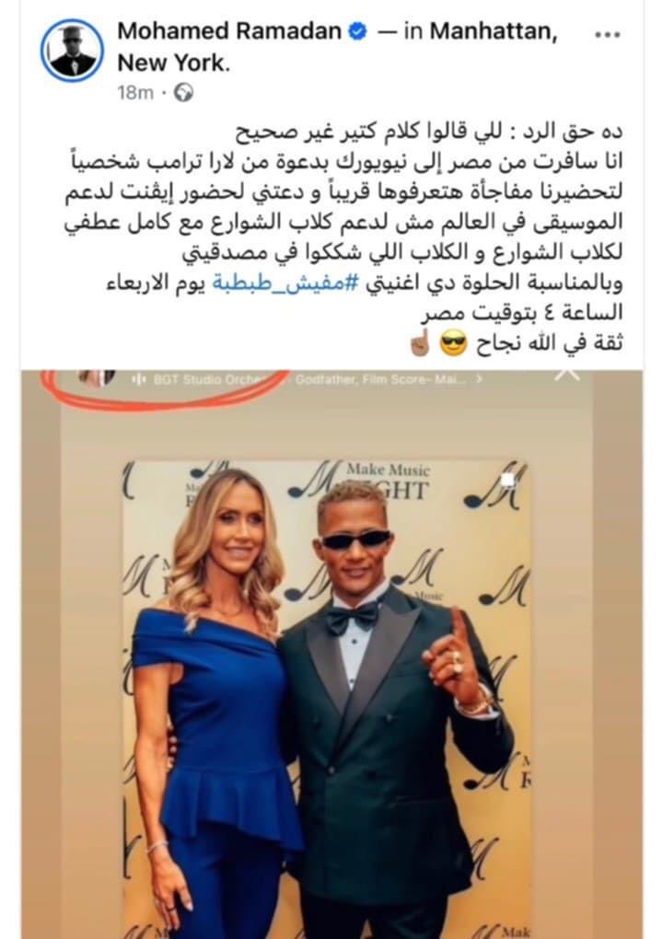Click the first line of the Arabic post text
Screen dimensions: 663x939
[x=428, y=131]
